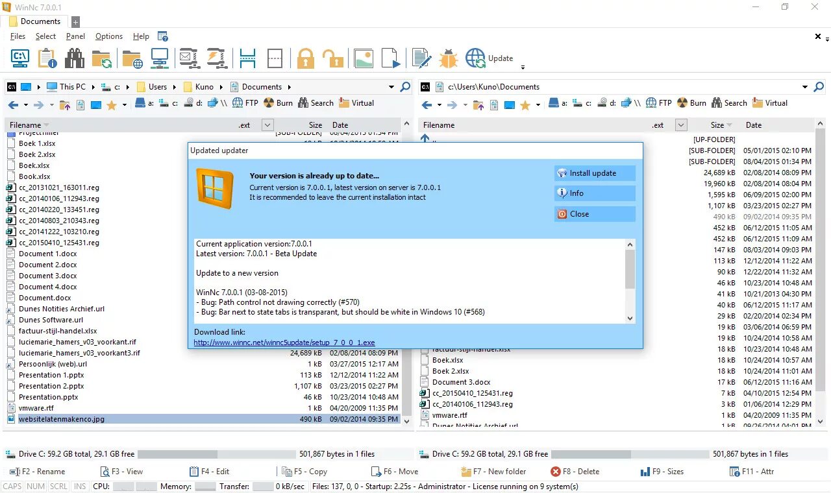Click Burn in the left panel drive bar
The width and height of the screenshot is (831, 493).
coord(278,103)
